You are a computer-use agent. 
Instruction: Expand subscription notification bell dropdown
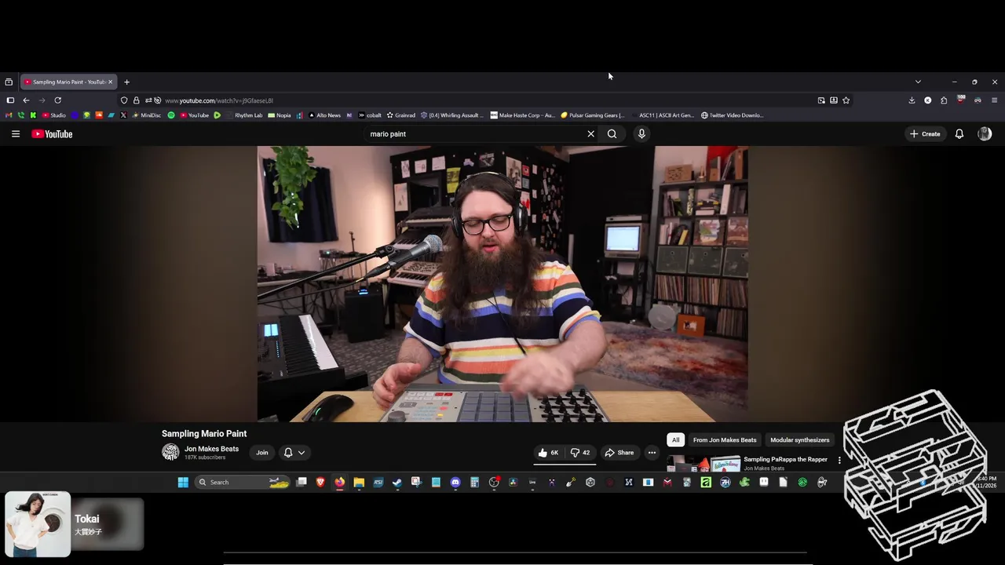tap(294, 453)
